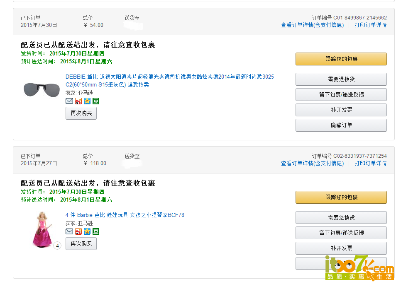Buy the Barbie doll again

click(x=81, y=243)
